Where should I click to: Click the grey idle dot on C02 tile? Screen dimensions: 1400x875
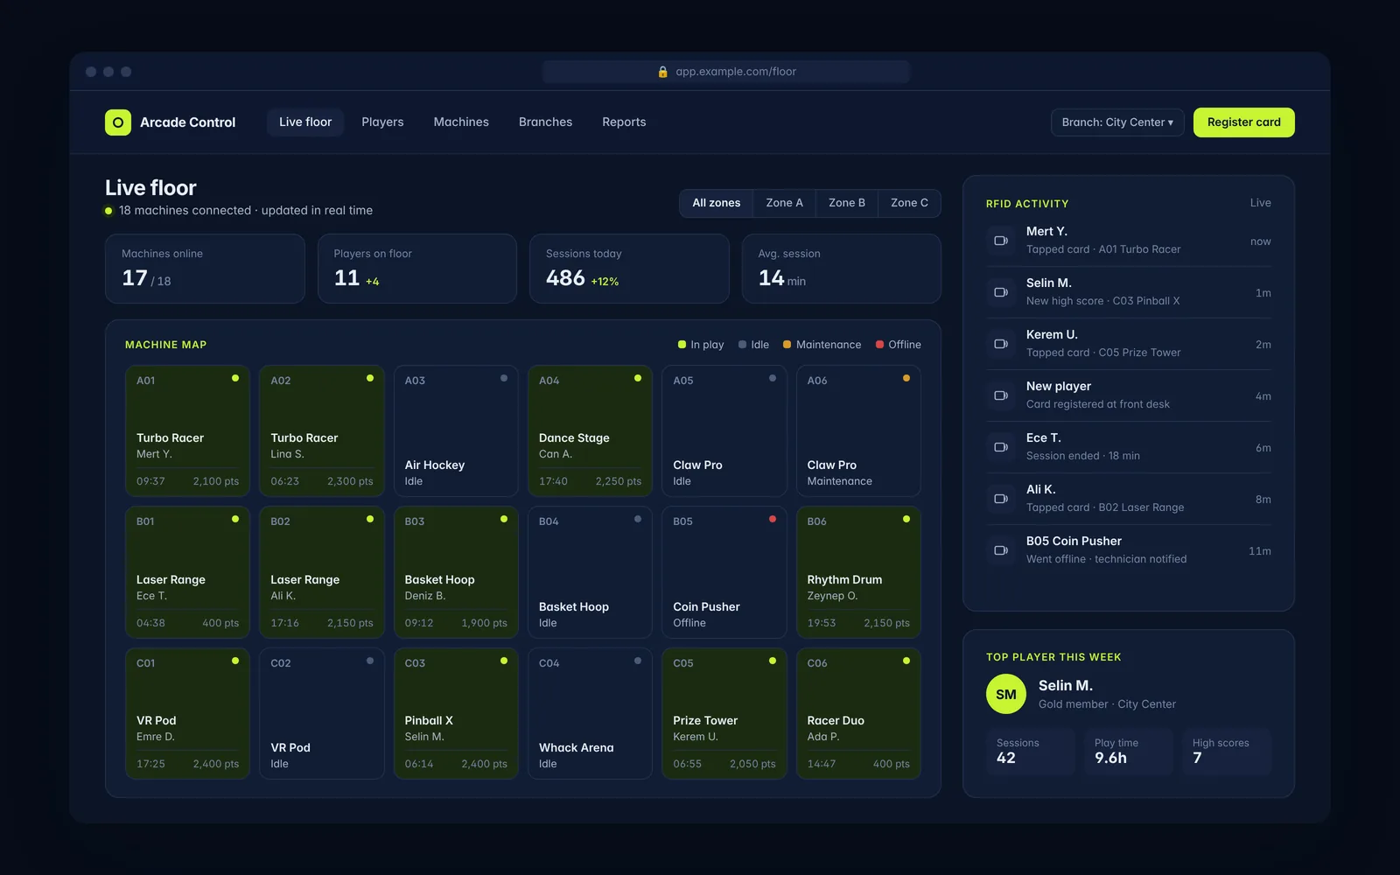pyautogui.click(x=370, y=661)
